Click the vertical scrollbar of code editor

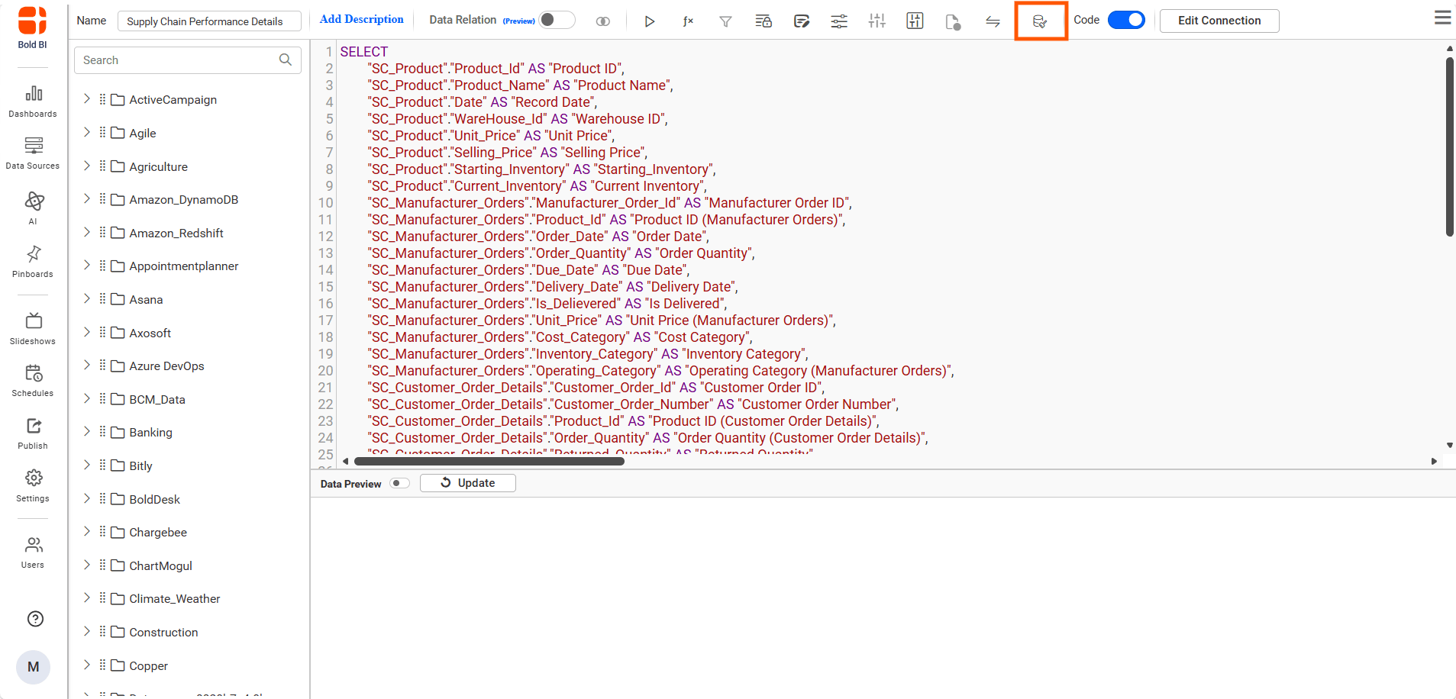(x=1450, y=147)
